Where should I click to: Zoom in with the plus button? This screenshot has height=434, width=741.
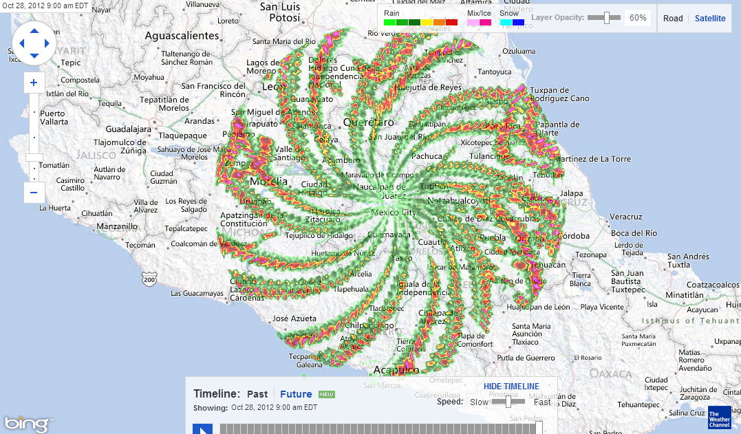(x=34, y=82)
